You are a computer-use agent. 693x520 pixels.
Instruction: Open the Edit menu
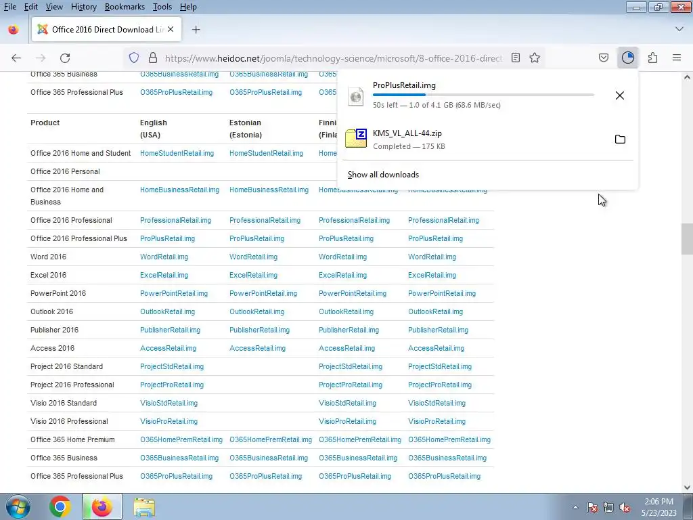[x=31, y=7]
